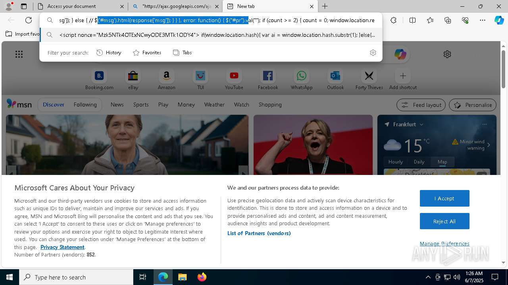This screenshot has width=508, height=285.
Task: Open the eBay shortcut tile
Action: 133,80
